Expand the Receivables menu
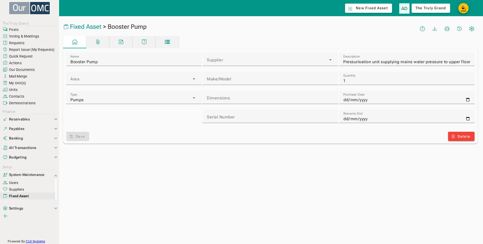The height and width of the screenshot is (244, 483). point(30,119)
